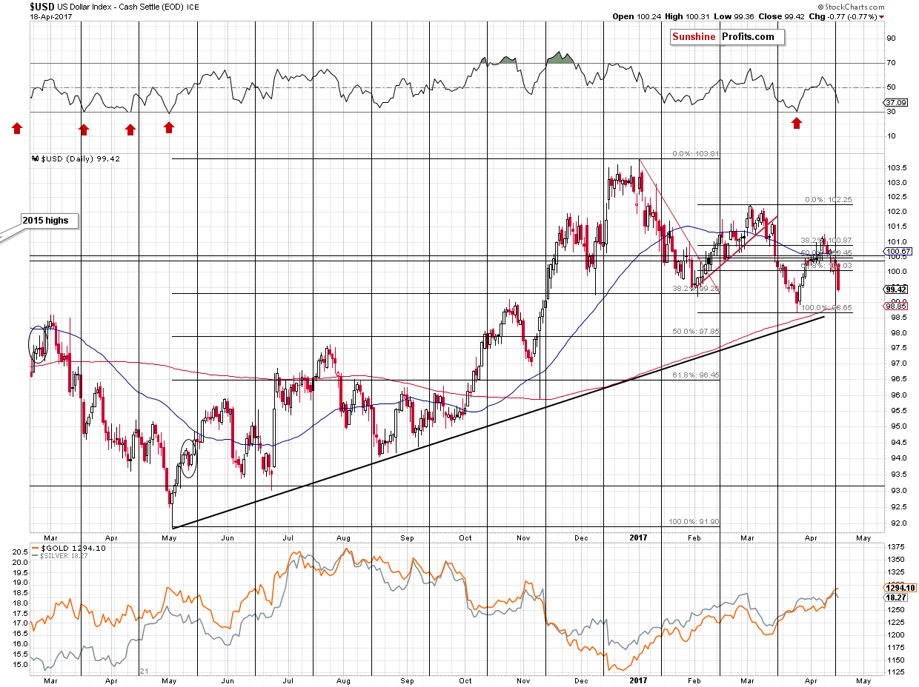Screen dimensions: 919x687
Task: Click the leftmost red arrow in the RSI panel
Action: [x=16, y=129]
